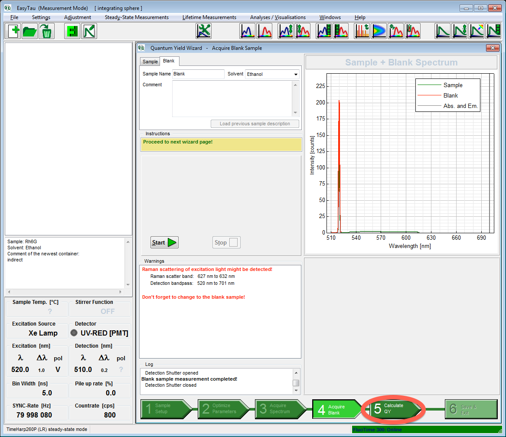Click the green F toolbar icon

(72, 31)
